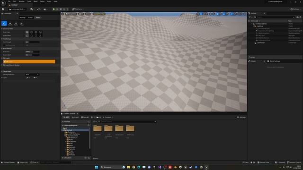Image resolution: width=303 pixels, height=170 pixels.
Task: Click the Play in editor button
Action: click(54, 9)
